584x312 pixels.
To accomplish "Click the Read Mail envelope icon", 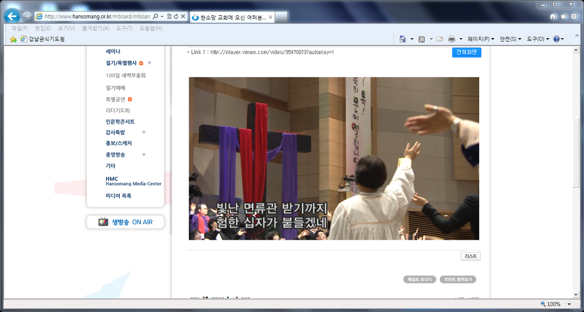I will (440, 39).
